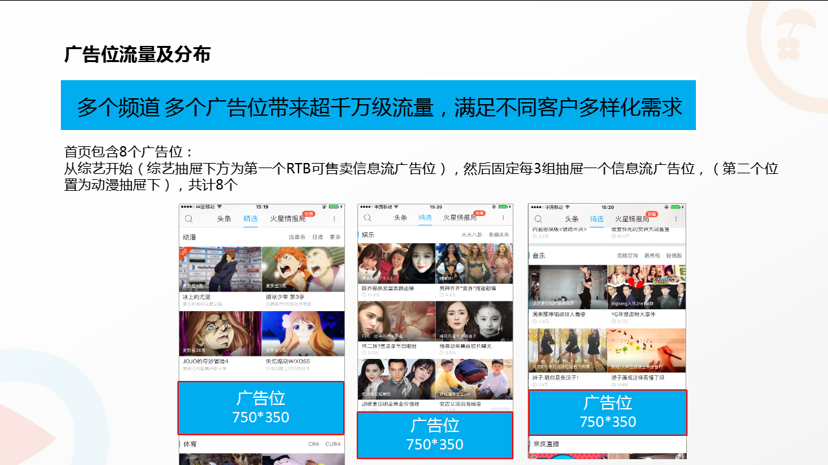Click 更多 in the 动漫 section

335,237
